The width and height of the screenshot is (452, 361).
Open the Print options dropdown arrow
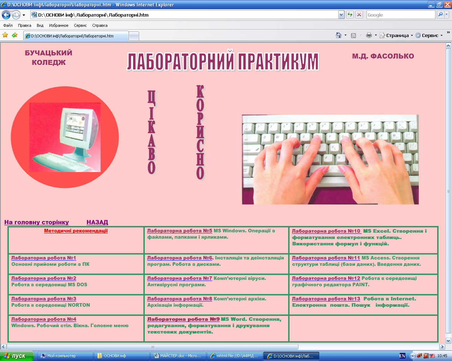pyautogui.click(x=376, y=35)
